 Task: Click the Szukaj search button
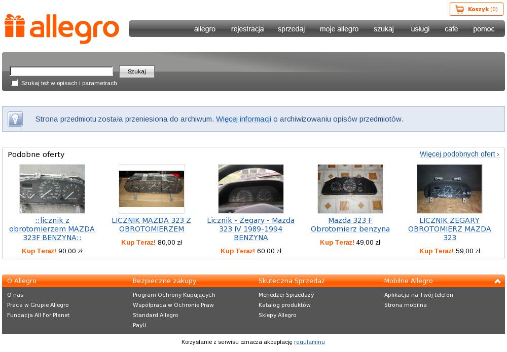(x=137, y=71)
